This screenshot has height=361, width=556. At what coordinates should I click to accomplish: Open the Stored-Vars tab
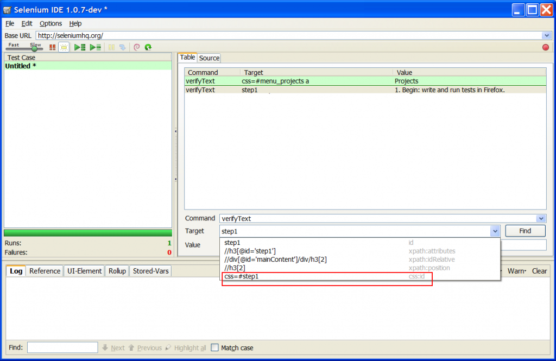pyautogui.click(x=151, y=271)
